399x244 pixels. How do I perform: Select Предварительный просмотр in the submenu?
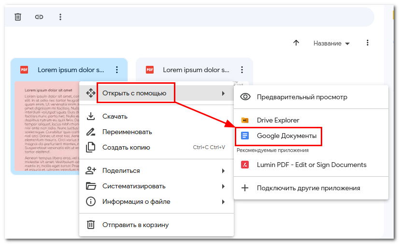[x=311, y=97]
